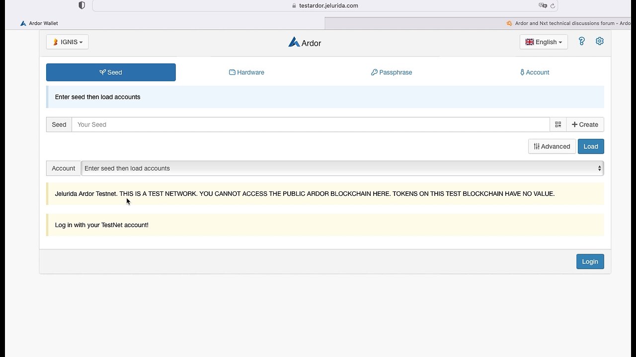Click the Account label beside dropdown
This screenshot has height=357, width=636.
click(64, 168)
